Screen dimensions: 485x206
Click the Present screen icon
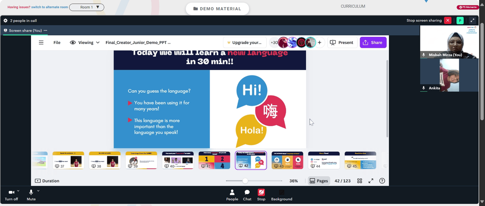[x=333, y=43]
